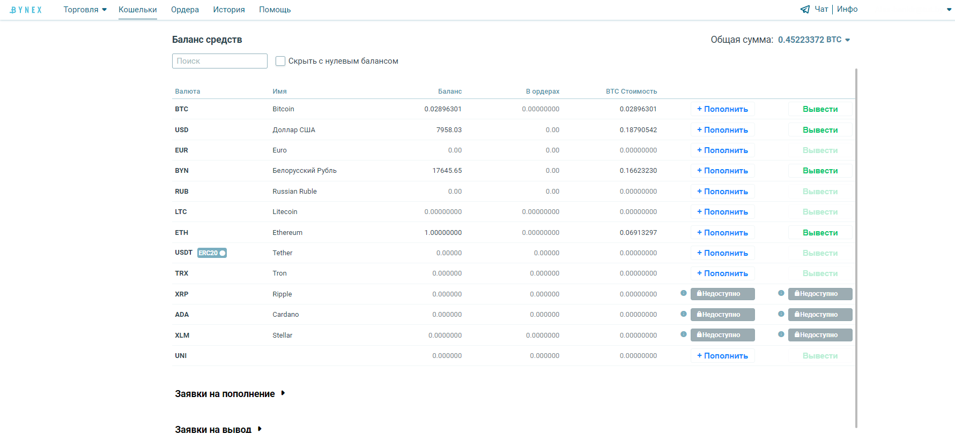Click Вывести for Ethereum
This screenshot has height=442, width=955.
(820, 233)
